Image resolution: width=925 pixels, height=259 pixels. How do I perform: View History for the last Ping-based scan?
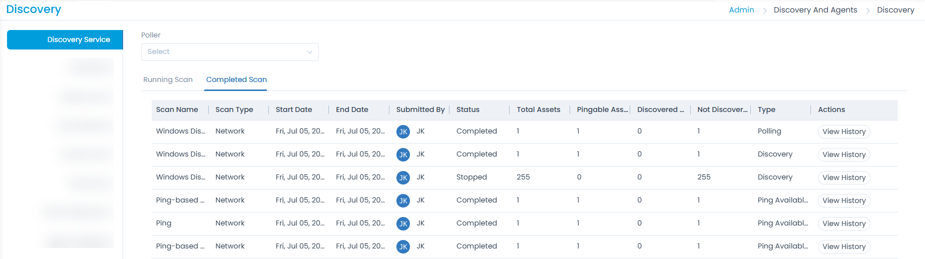tap(843, 246)
